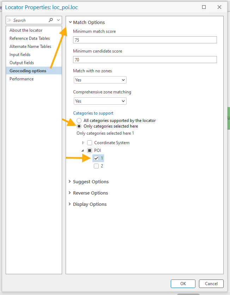Uncheck category 1 under POI
The width and height of the screenshot is (230, 295).
pos(96,158)
